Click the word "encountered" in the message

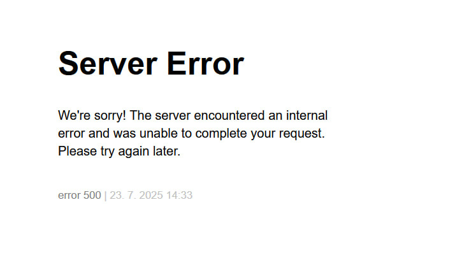229,115
